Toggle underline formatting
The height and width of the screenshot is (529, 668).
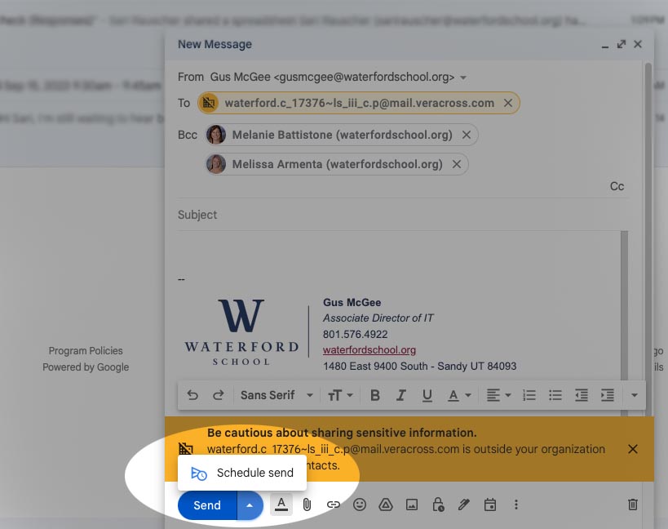(427, 395)
